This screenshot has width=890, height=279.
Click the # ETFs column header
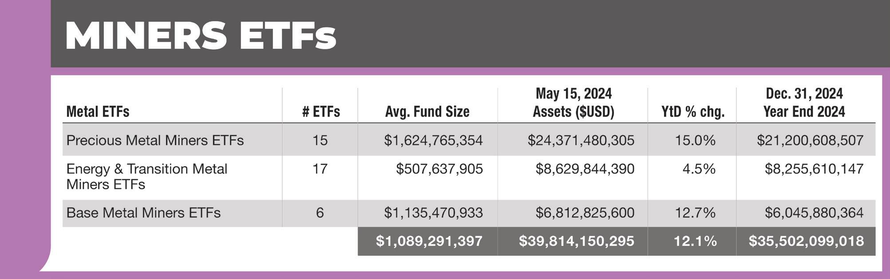320,112
